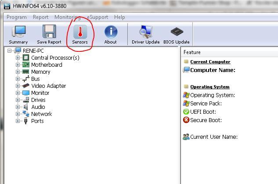
Task: Click the Operating System Windows flag icon
Action: point(186,95)
